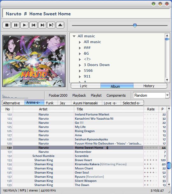Go to the previous track
Viewport: 172px width, 194px height.
(33, 25)
